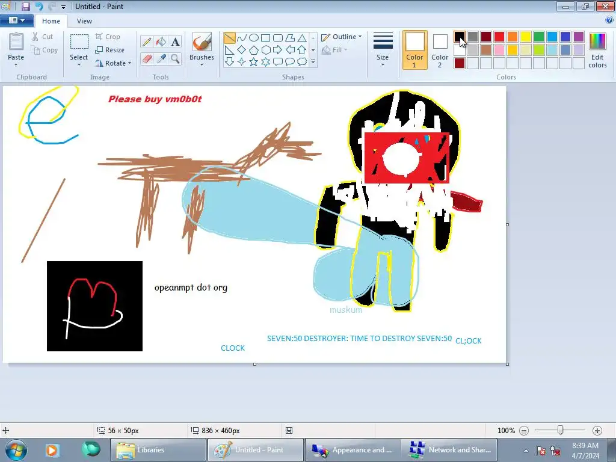The height and width of the screenshot is (462, 616).
Task: Activate Color 1 selector
Action: 415,50
